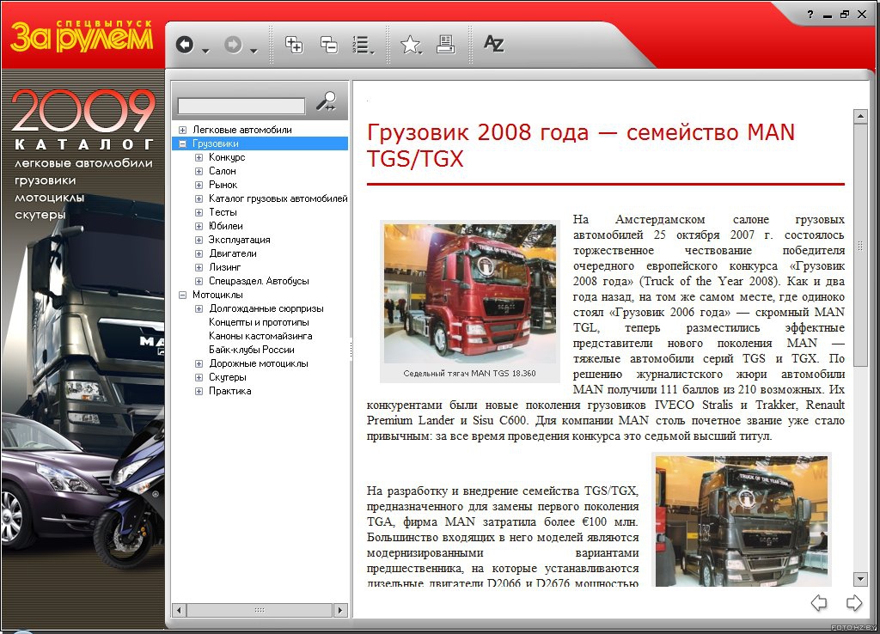
Task: Open the Рынок tree item
Action: point(223,185)
